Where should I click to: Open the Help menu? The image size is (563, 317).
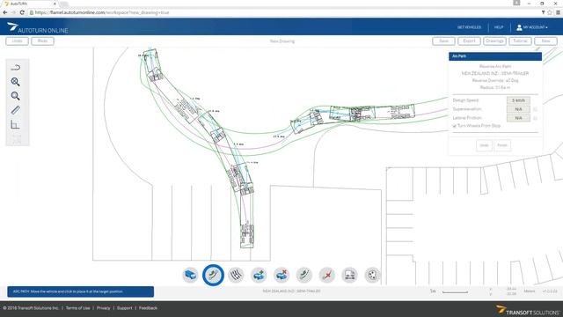499,27
